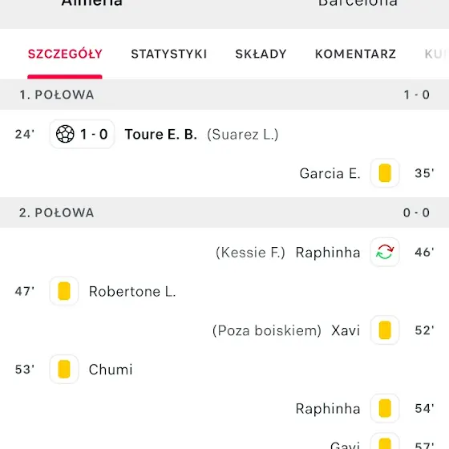Select the KOMENTARZ tab
Image resolution: width=449 pixels, height=449 pixels.
[x=355, y=54]
